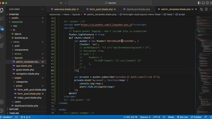Image resolution: width=212 pixels, height=119 pixels.
Task: Go back with the left arrow
Action: [61, 3]
